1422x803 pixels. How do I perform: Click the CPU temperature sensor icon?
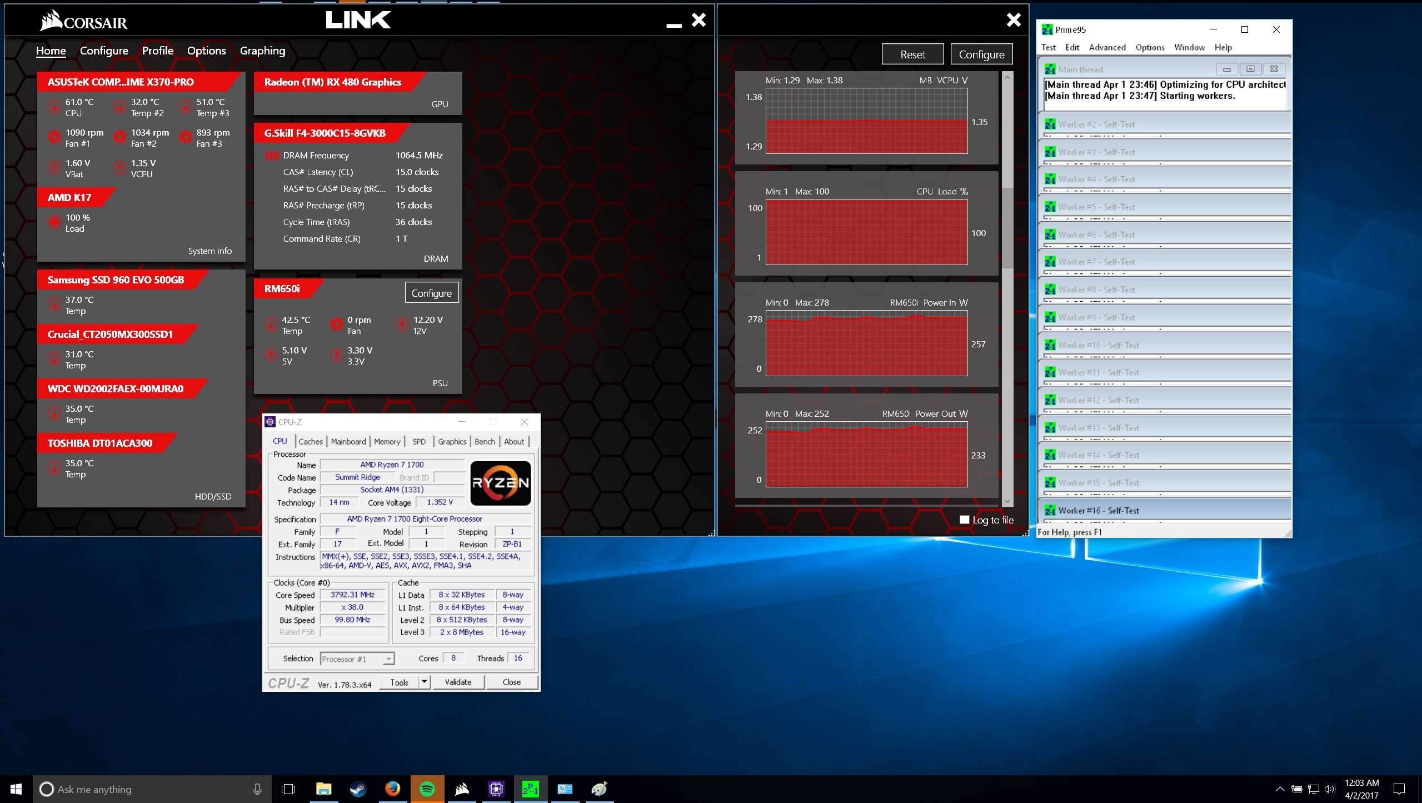[54, 107]
